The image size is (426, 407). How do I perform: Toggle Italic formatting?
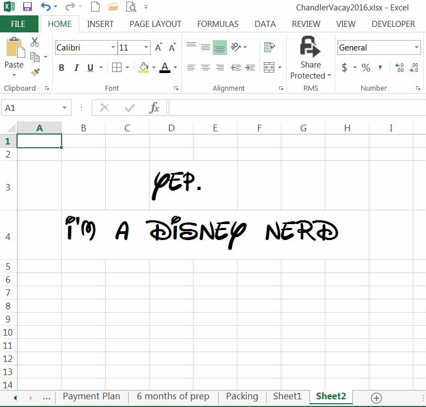(x=76, y=68)
